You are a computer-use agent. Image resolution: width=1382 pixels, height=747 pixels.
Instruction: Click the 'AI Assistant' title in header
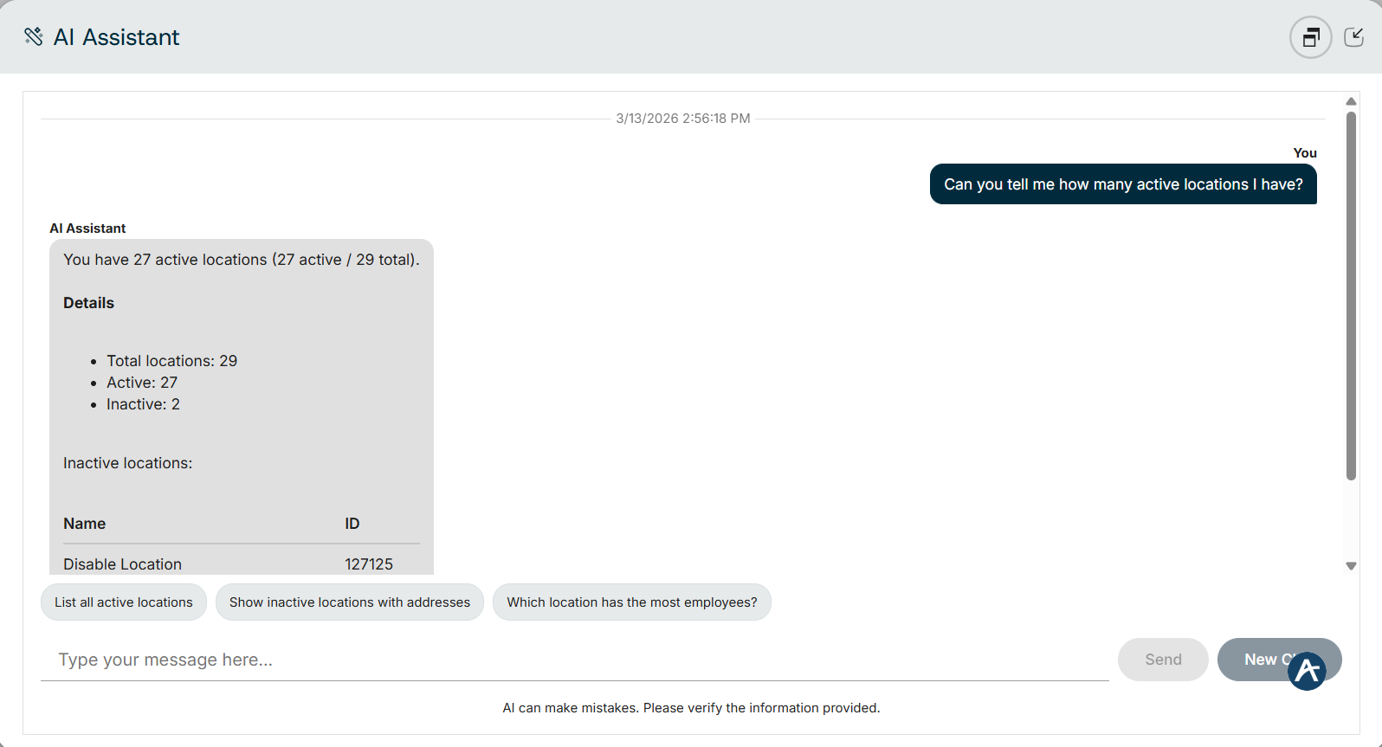click(x=117, y=37)
